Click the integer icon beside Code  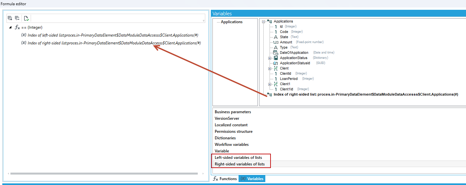[276, 32]
